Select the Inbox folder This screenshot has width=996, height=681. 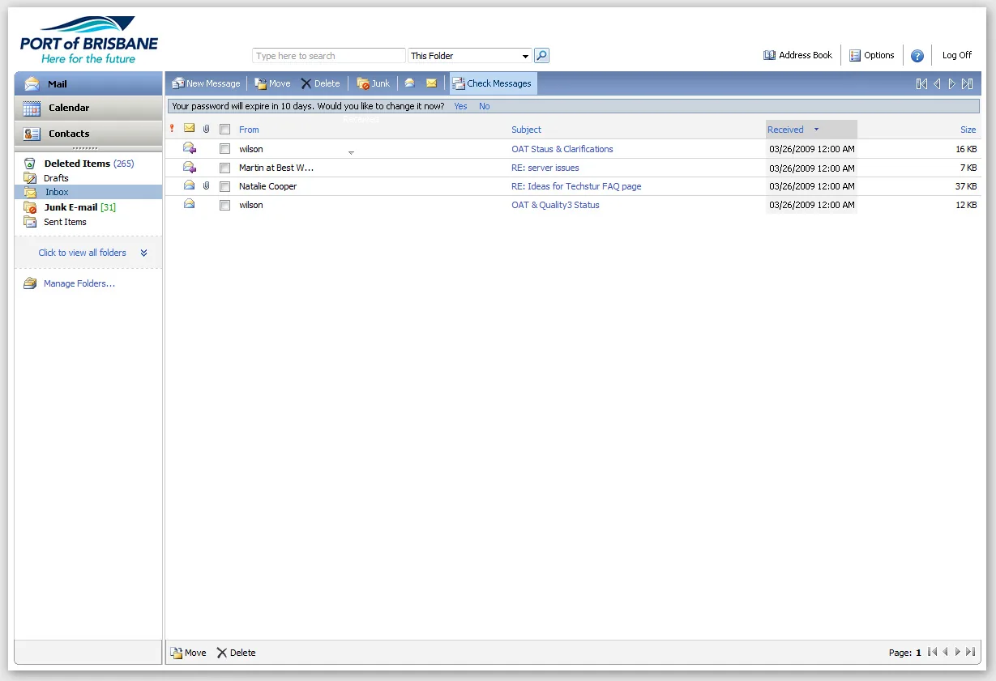(x=88, y=192)
